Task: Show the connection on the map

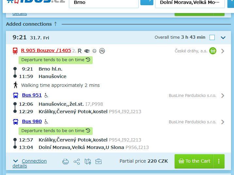Action: (88, 161)
